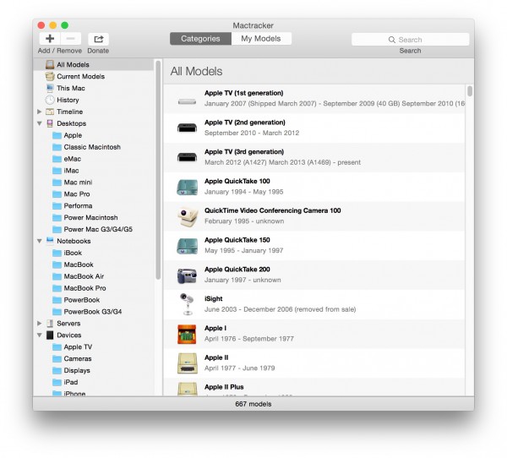This screenshot has width=507, height=458.
Task: Open the Mac mini folder
Action: [x=72, y=182]
